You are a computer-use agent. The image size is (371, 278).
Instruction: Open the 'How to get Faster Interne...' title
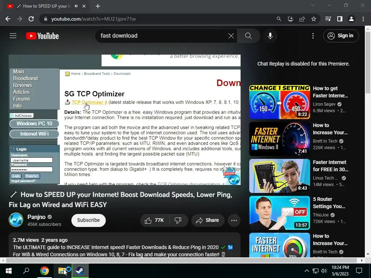330,92
